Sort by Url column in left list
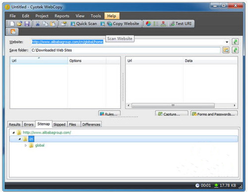The height and width of the screenshot is (192, 248). pos(39,61)
